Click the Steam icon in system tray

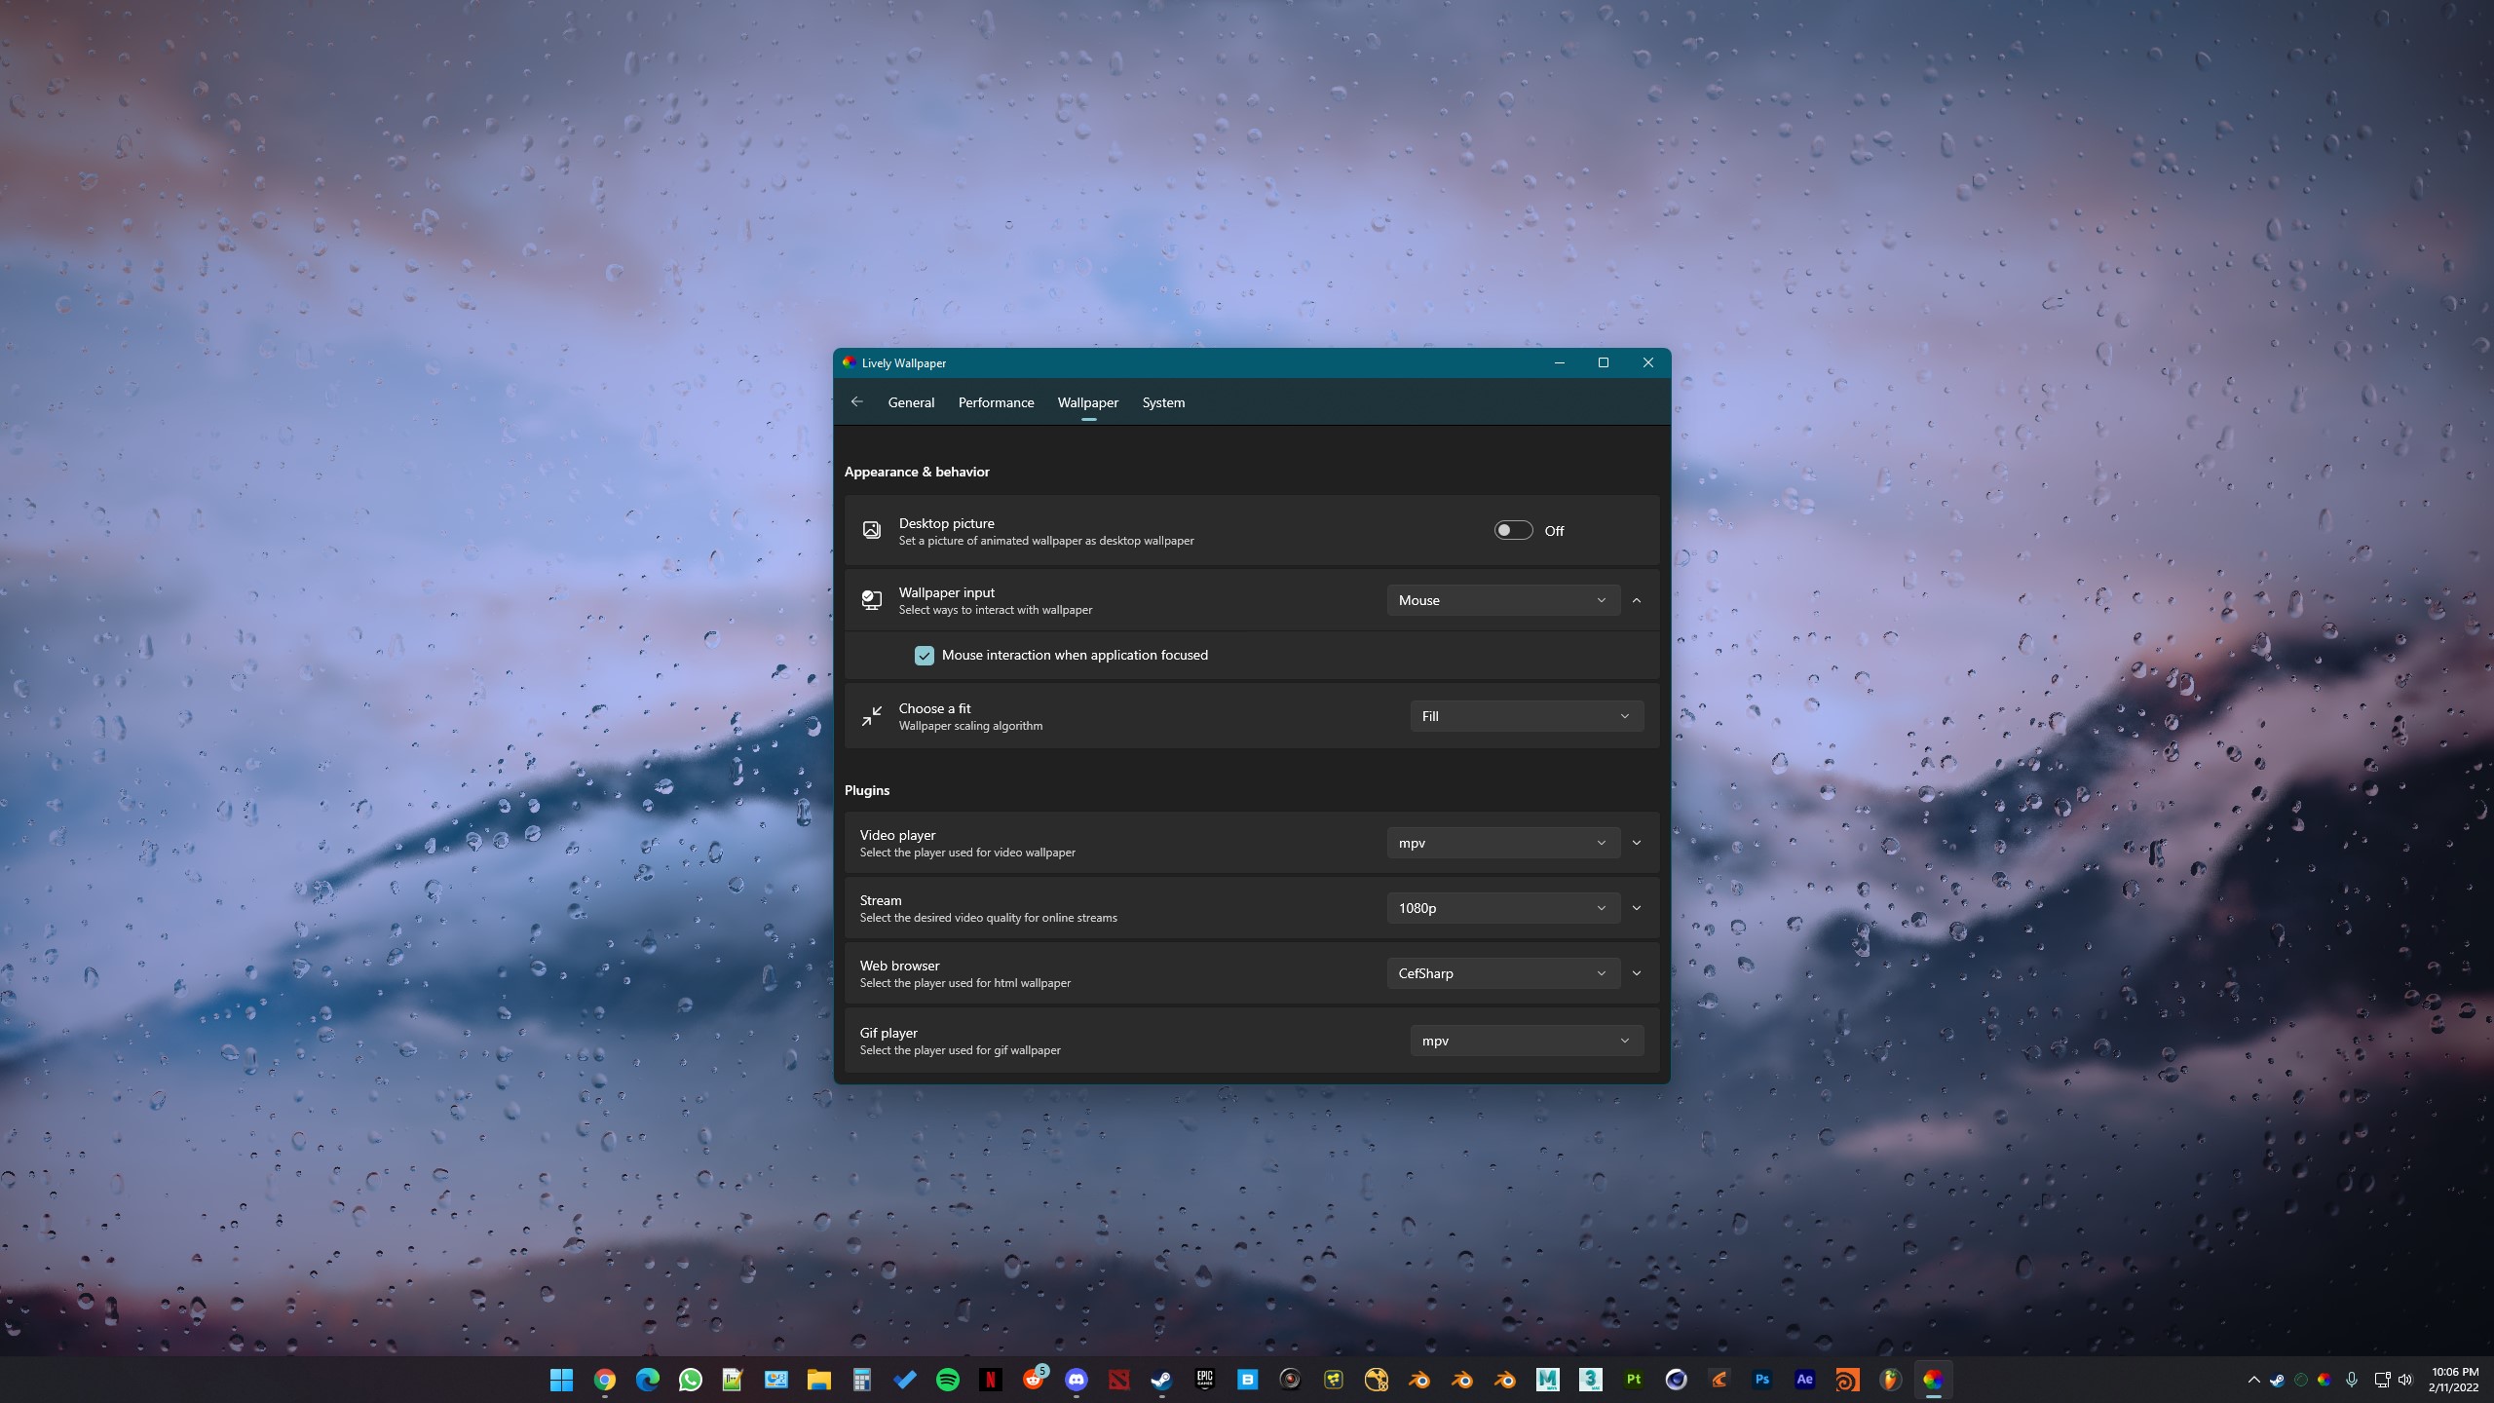tap(2277, 1381)
